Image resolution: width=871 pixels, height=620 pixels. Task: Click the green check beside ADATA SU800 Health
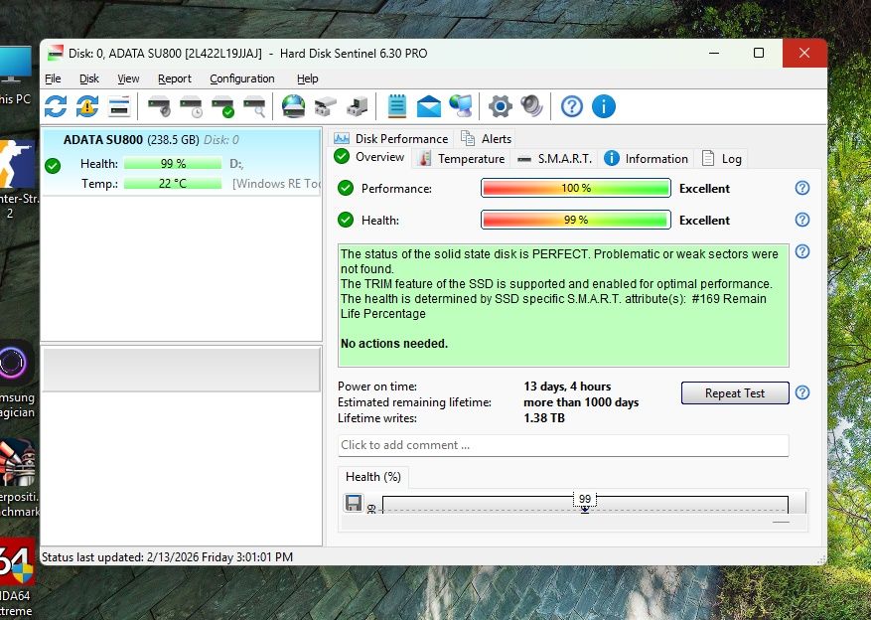[53, 166]
